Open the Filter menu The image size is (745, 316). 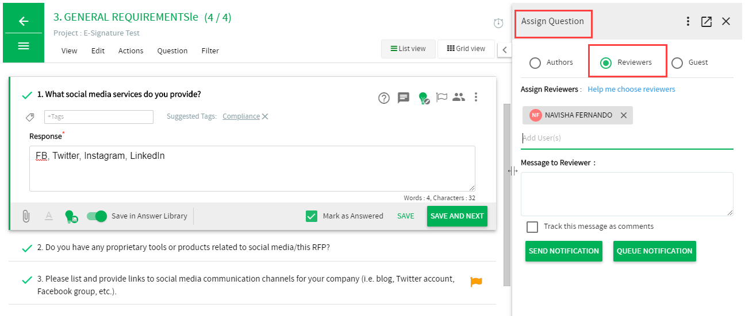point(210,50)
